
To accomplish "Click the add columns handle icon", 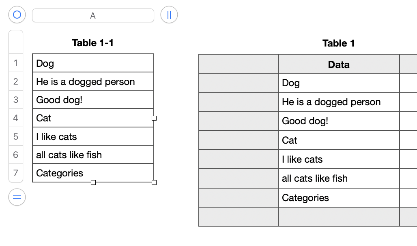I will coord(169,15).
